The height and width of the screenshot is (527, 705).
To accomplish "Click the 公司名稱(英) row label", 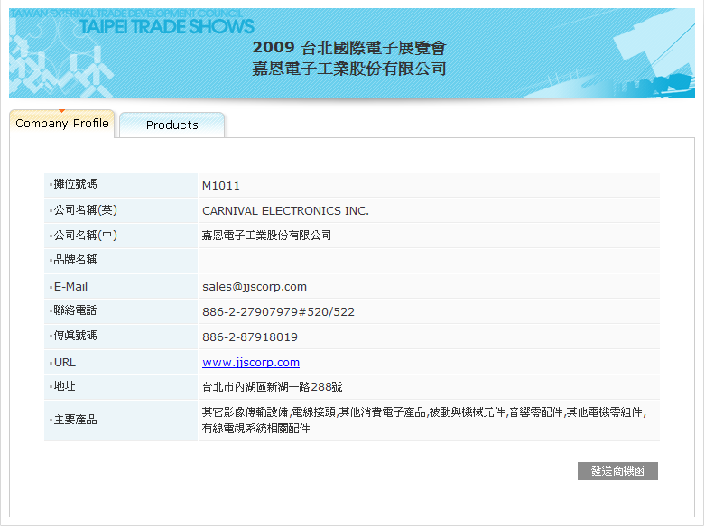I will tap(86, 210).
